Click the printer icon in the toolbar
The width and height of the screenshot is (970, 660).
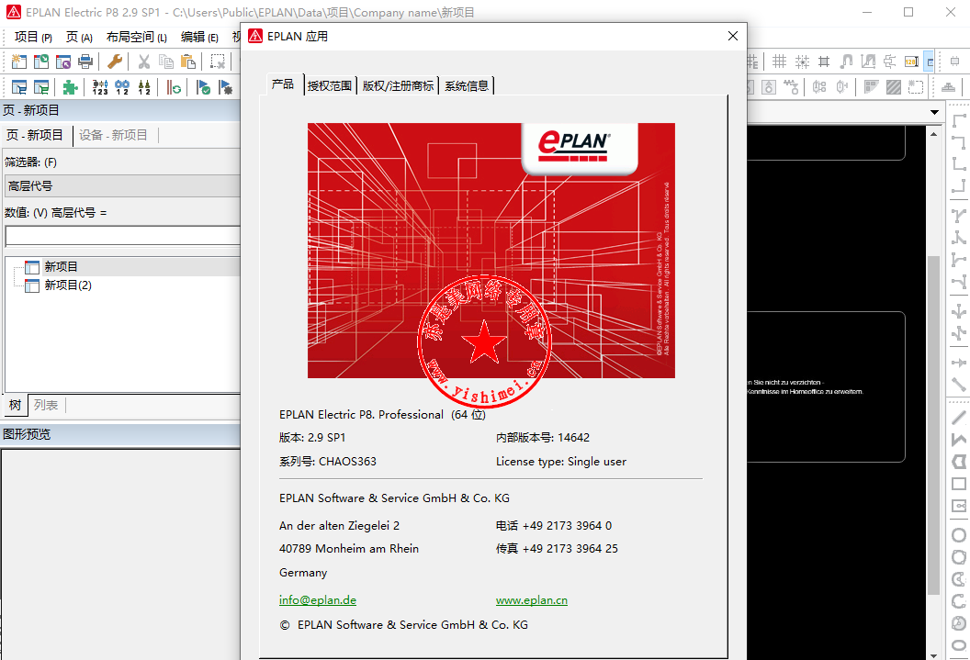[85, 62]
